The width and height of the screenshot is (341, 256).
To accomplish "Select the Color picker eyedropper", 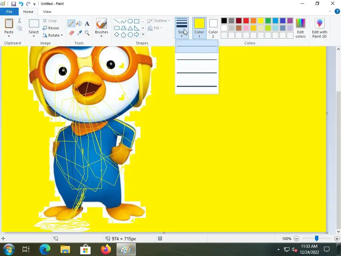I will coord(79,33).
